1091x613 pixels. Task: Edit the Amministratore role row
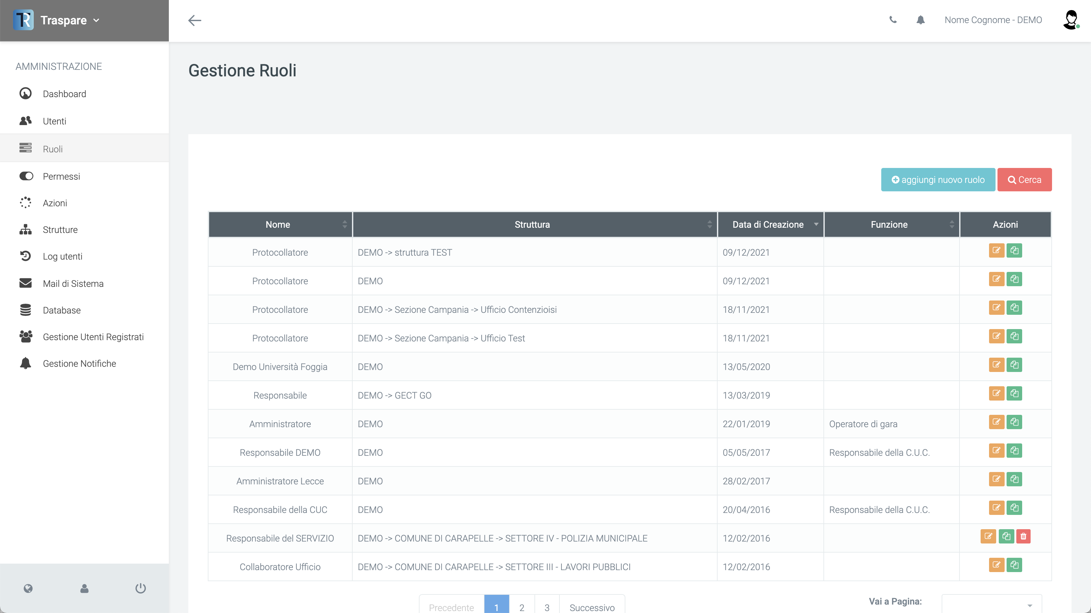996,422
